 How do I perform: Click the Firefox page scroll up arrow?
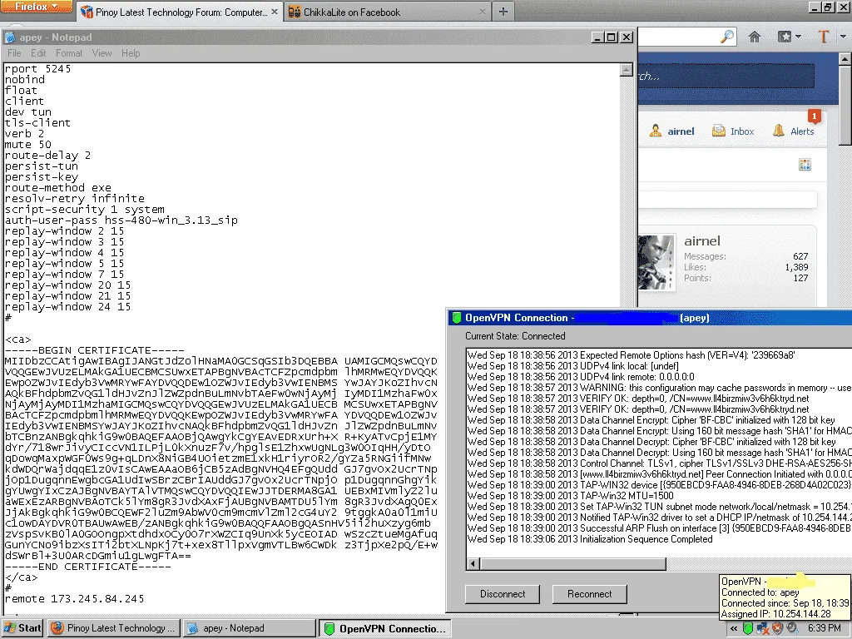[x=845, y=59]
